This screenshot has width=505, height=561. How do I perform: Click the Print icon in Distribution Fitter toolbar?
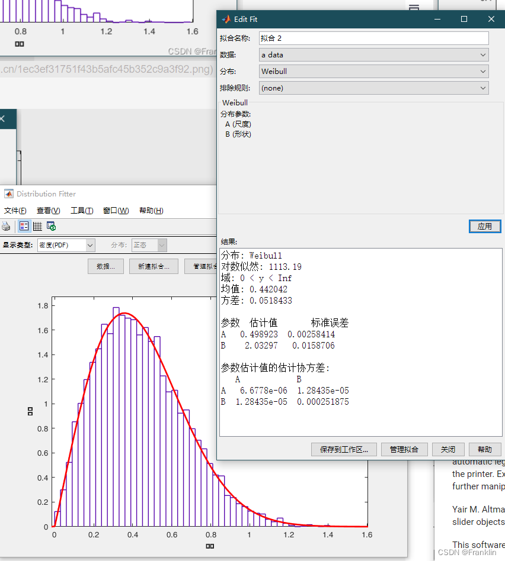click(6, 227)
